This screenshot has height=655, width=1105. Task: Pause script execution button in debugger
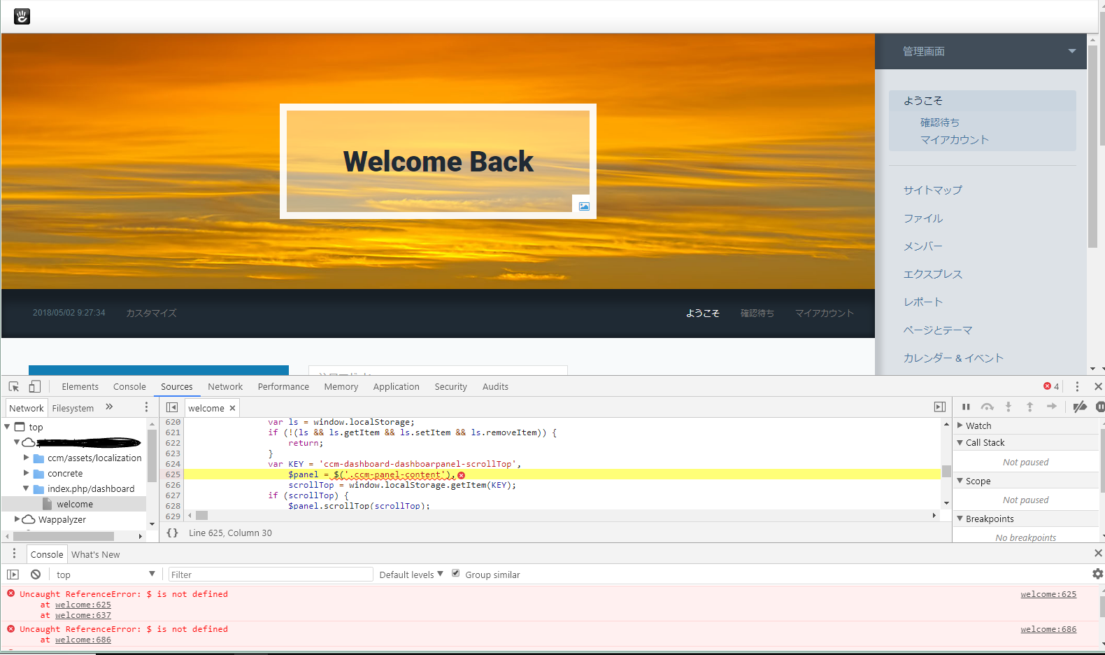point(966,407)
